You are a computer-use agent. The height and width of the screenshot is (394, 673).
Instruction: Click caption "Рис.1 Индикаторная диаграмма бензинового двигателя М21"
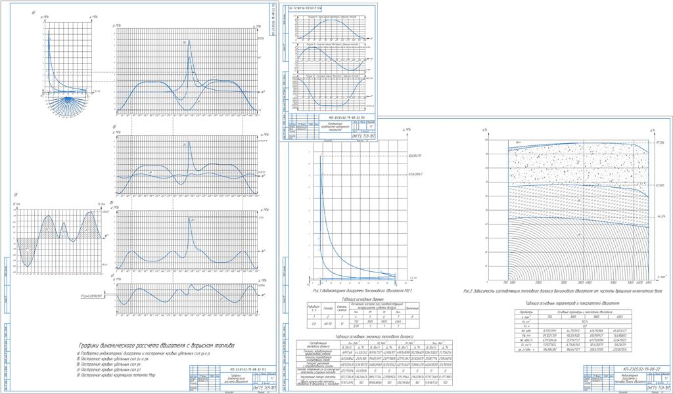(x=361, y=290)
